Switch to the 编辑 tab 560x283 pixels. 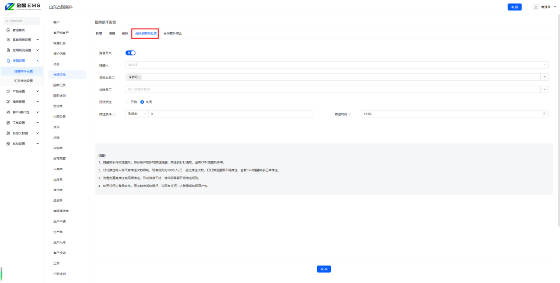click(112, 34)
